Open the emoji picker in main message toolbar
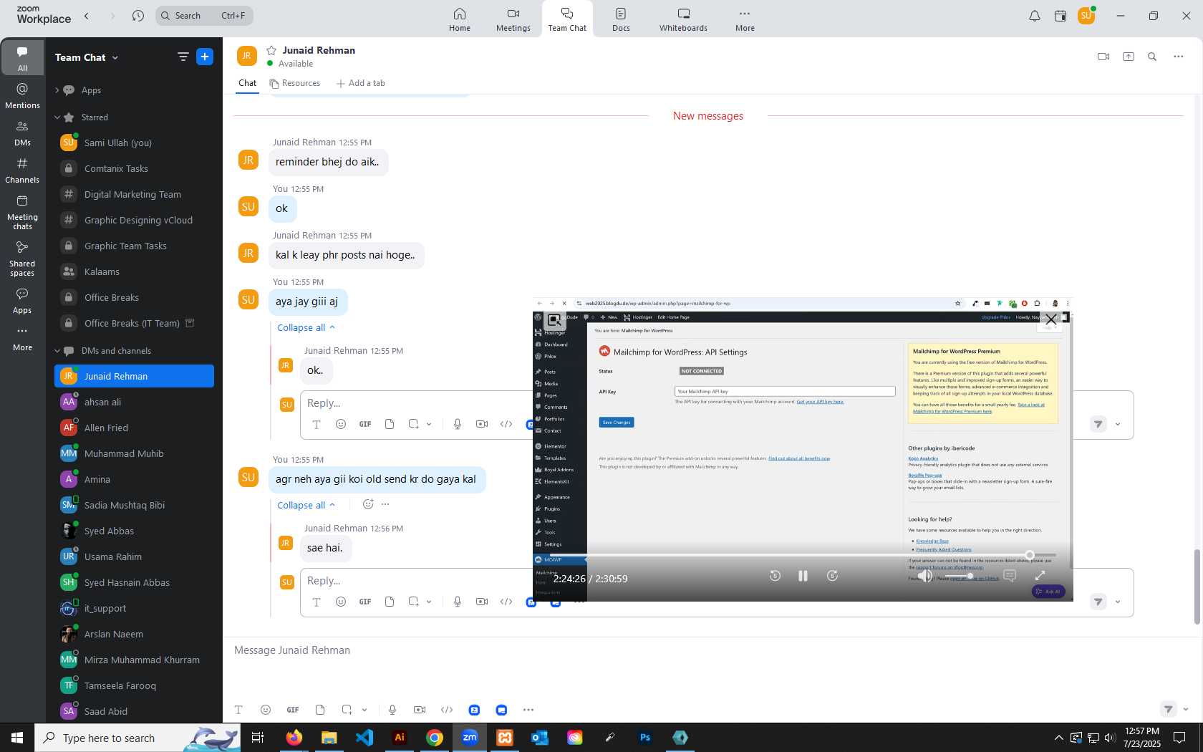Image resolution: width=1203 pixels, height=752 pixels. [x=266, y=710]
